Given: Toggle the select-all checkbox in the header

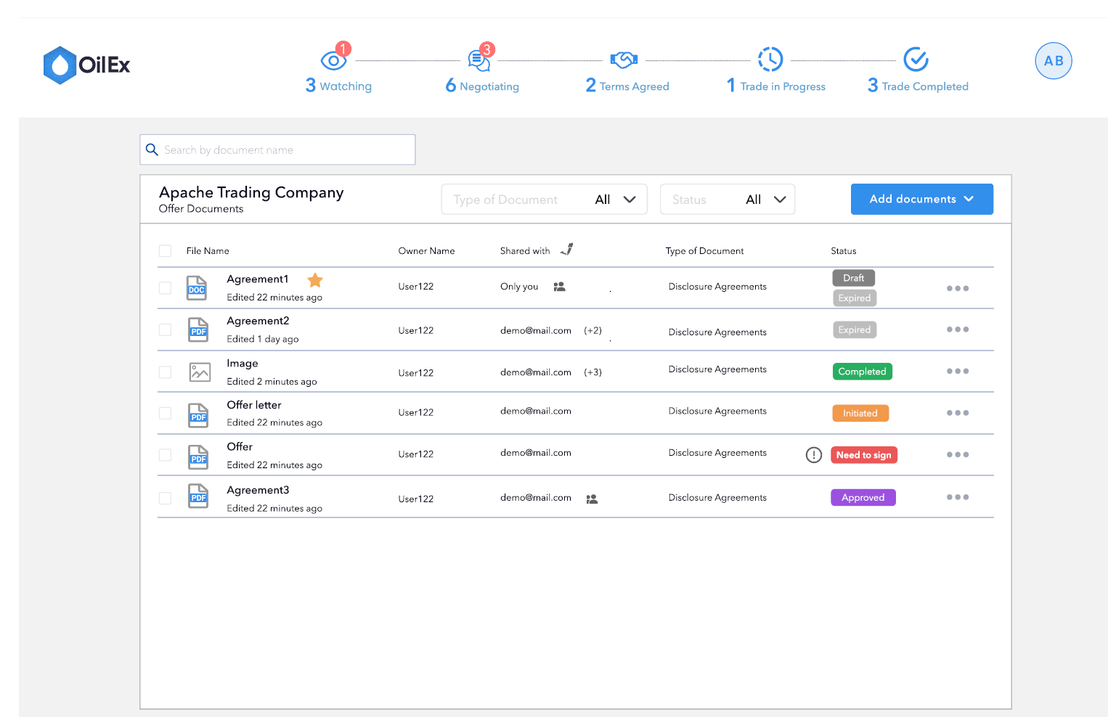Looking at the screenshot, I should click(x=166, y=251).
